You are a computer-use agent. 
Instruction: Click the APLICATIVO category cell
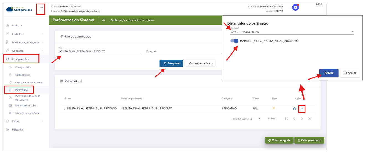point(229,108)
